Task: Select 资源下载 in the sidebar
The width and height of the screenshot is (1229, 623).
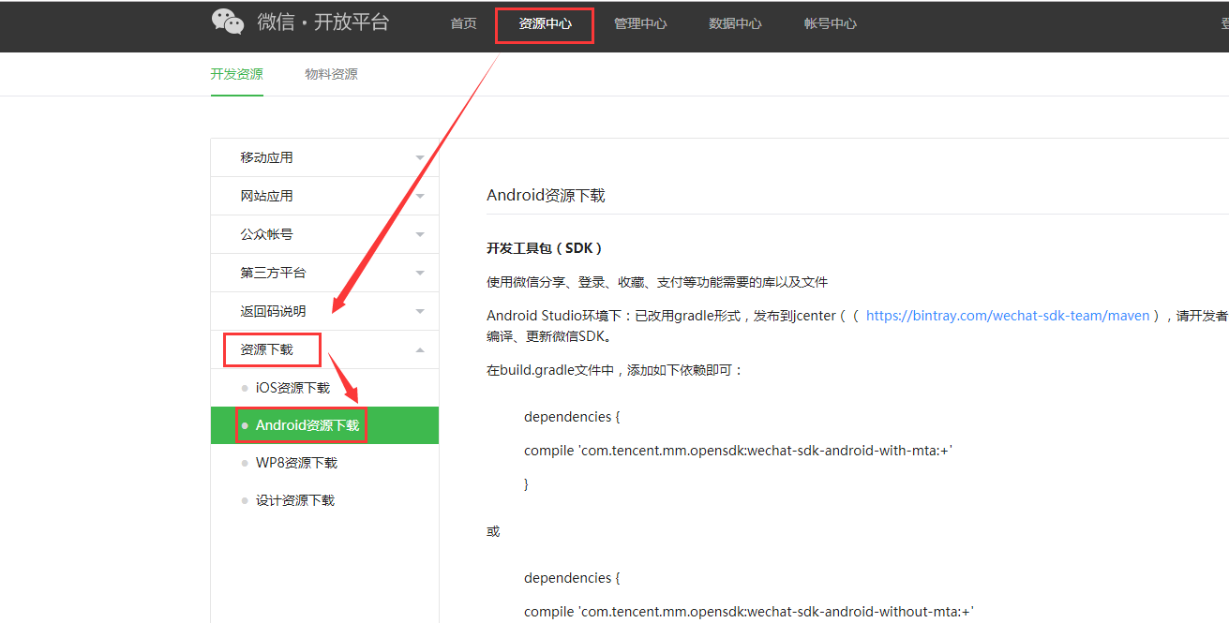Action: (324, 349)
